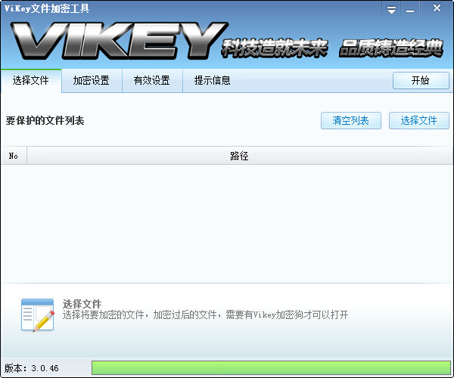The height and width of the screenshot is (378, 454).
Task: Open the title bar dropdown menu icon
Action: [391, 10]
